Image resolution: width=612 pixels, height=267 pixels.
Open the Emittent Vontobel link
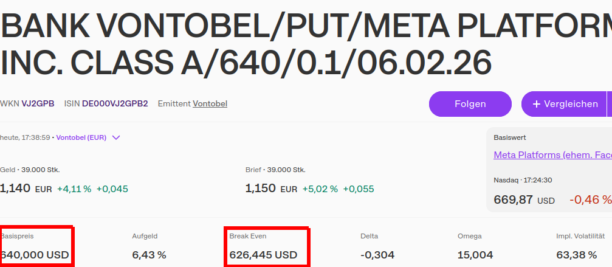point(210,104)
